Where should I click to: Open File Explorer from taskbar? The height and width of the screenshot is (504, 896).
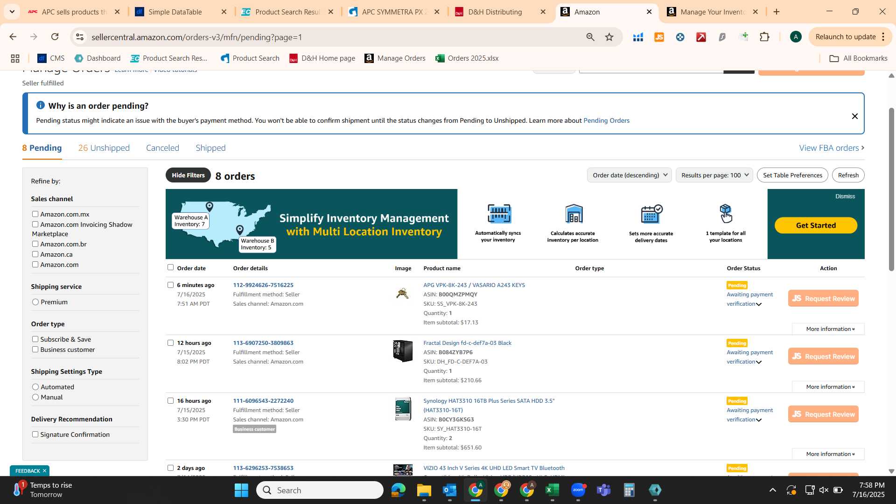click(x=424, y=490)
